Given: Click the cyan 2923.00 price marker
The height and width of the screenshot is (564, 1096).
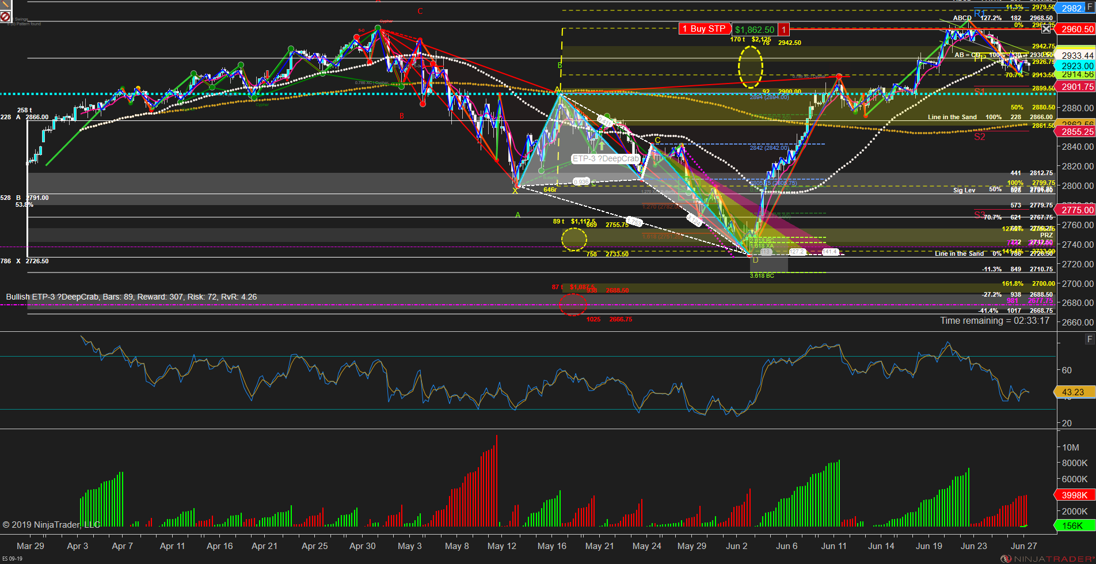Looking at the screenshot, I should click(x=1076, y=66).
